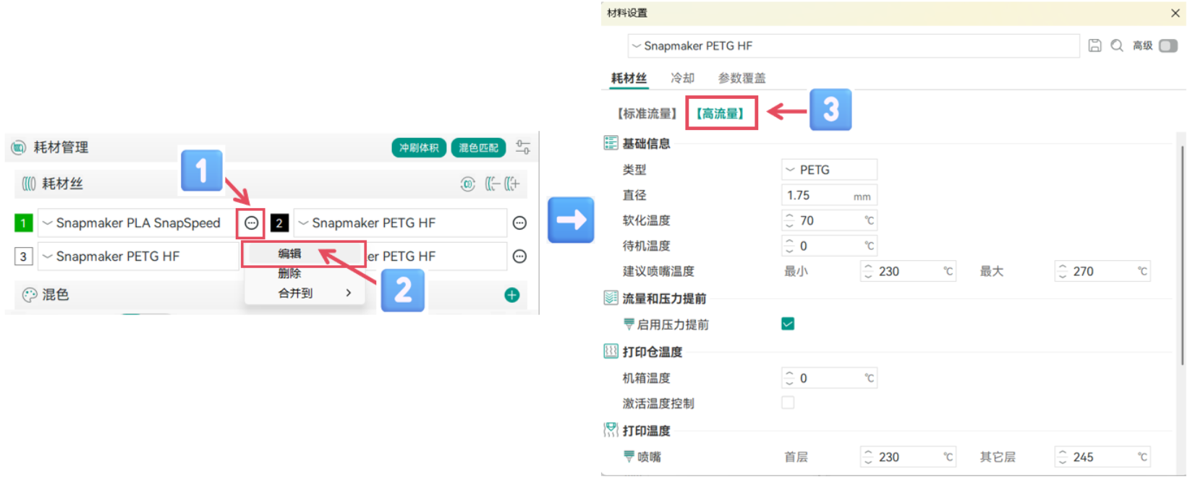Click the 混色匹配 button
This screenshot has height=482, width=1190.
478,147
